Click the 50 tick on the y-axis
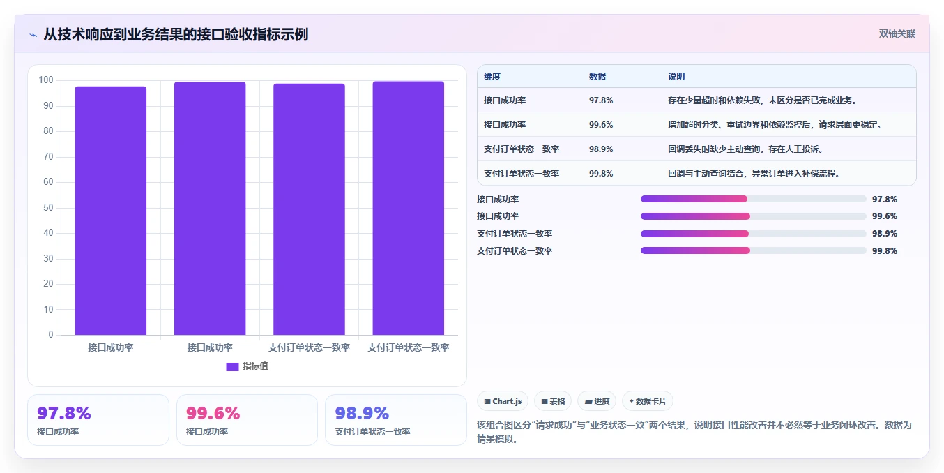944x473 pixels. (48, 207)
